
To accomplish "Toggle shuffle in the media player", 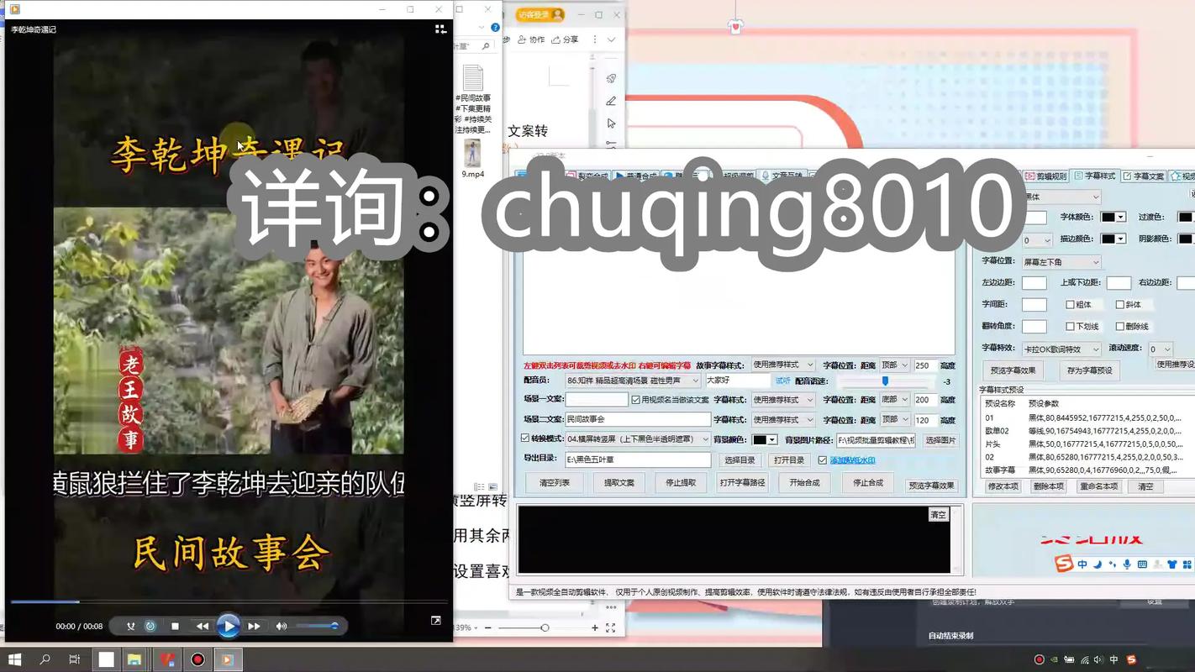I will pos(130,626).
